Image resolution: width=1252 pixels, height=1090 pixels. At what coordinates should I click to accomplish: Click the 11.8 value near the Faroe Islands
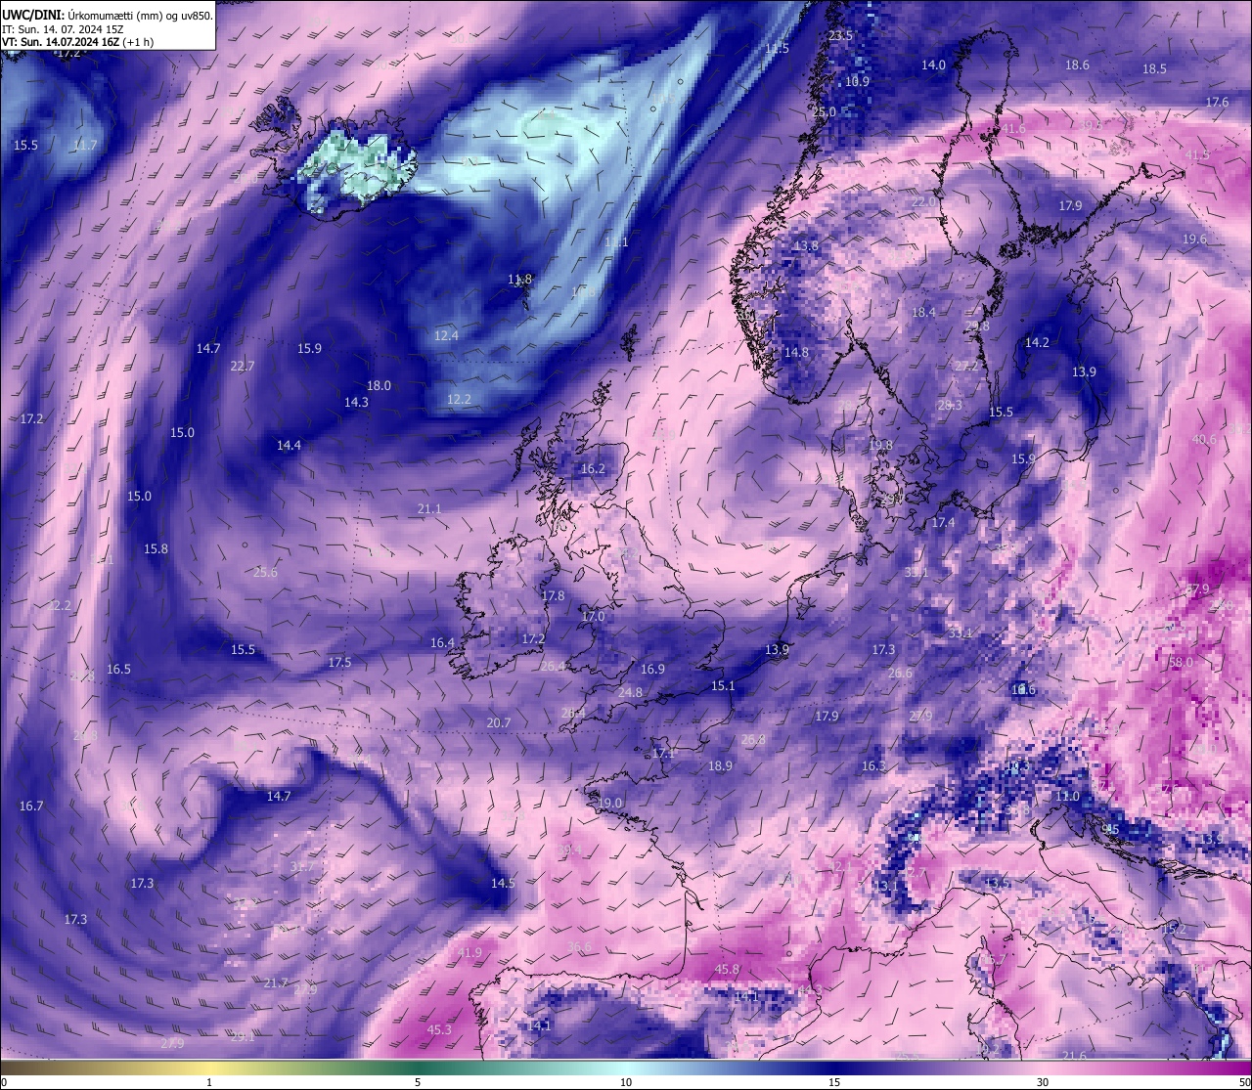click(519, 280)
